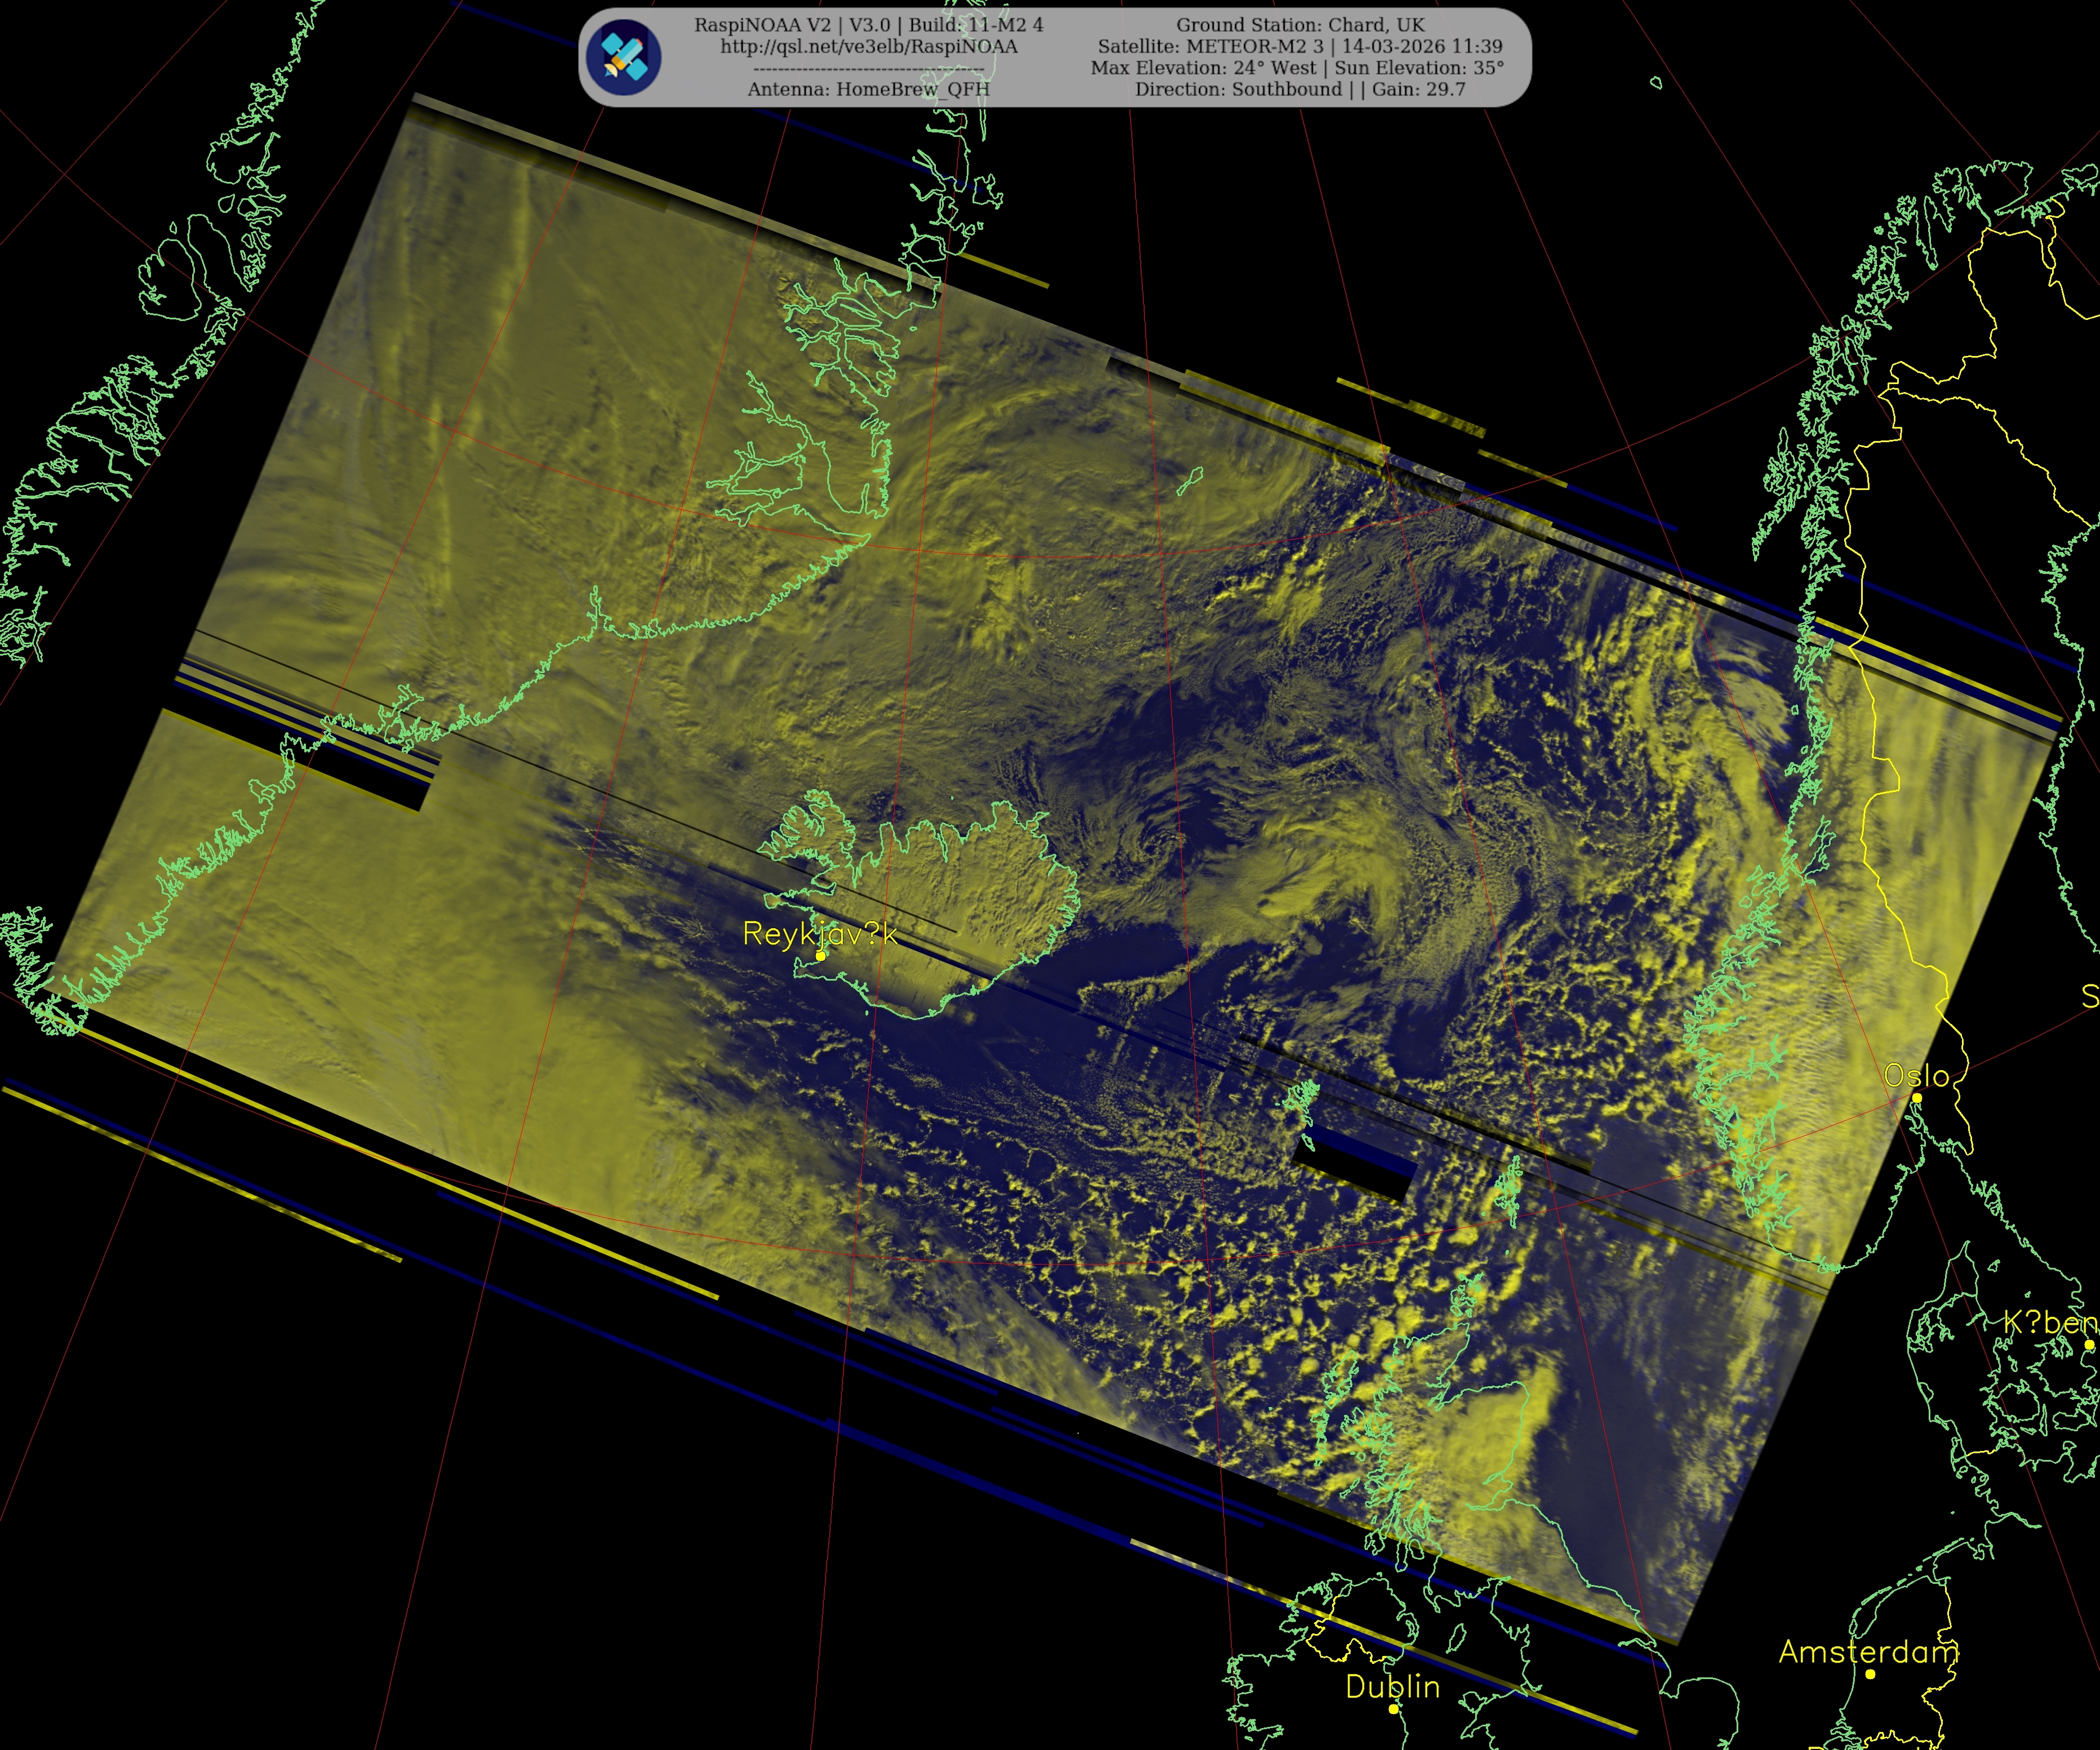The width and height of the screenshot is (2100, 1750).
Task: Click the Direction Southbound and Gain line
Action: point(1300,89)
